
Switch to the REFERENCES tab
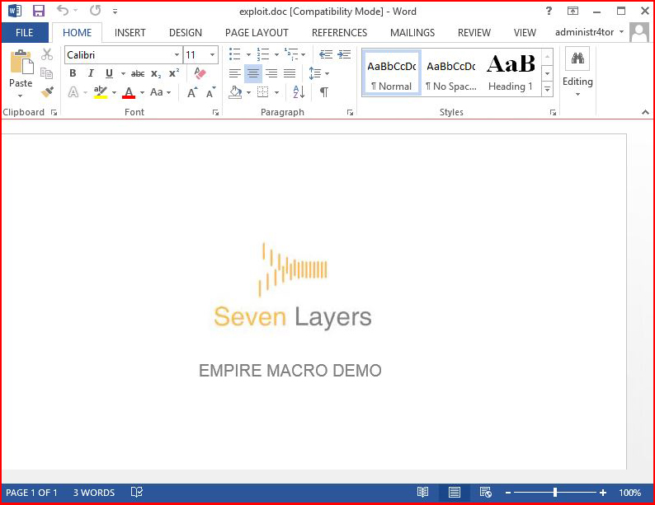[x=340, y=32]
